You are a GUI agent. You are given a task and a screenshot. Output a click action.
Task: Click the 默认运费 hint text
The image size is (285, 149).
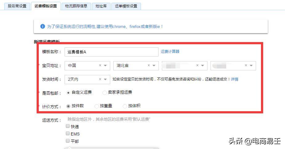[109, 119]
